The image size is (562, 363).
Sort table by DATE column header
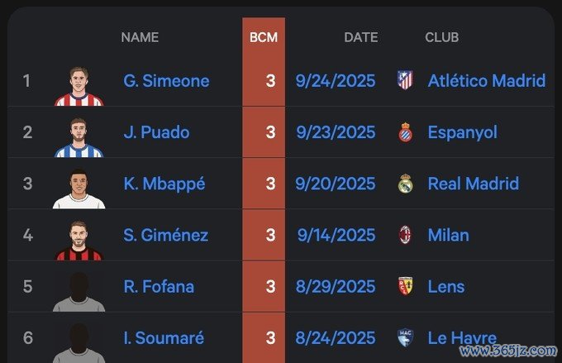pos(360,37)
